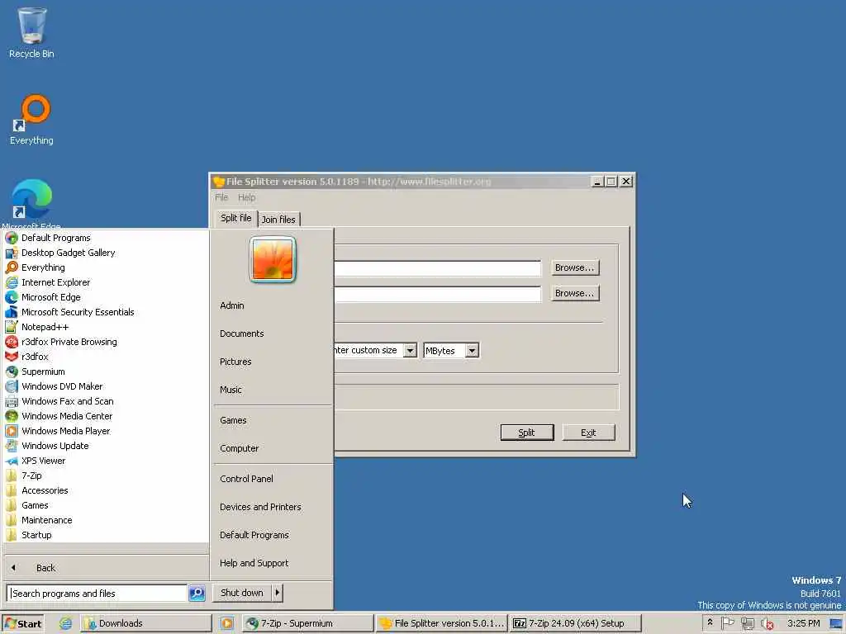846x634 pixels.
Task: Switch to Downloads taskbar window
Action: click(145, 623)
